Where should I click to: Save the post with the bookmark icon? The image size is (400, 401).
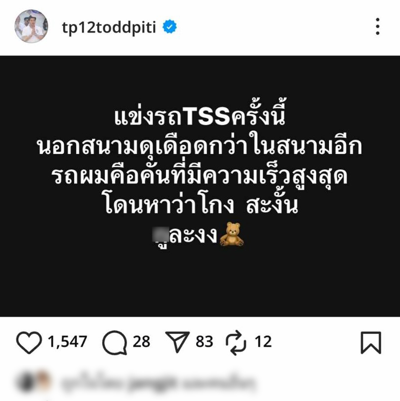[371, 343]
